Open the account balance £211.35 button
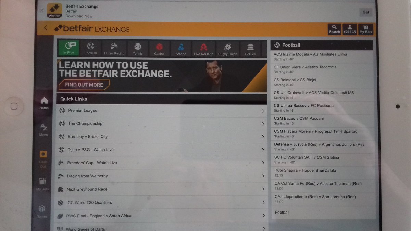This screenshot has height=231, width=411. (x=350, y=29)
